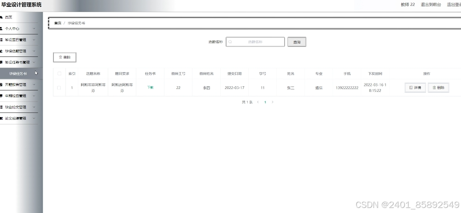Click the 开题报告管理 sidebar icon
Image resolution: width=461 pixels, height=213 pixels.
[1, 84]
